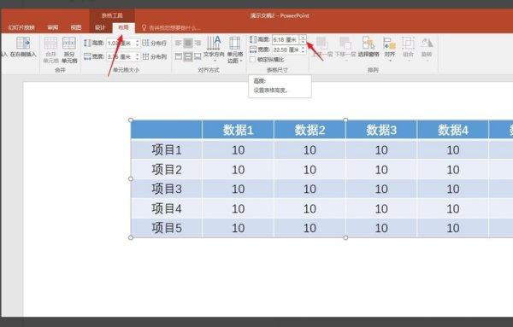
Task: Click the 项目5 row label cell
Action: click(166, 228)
